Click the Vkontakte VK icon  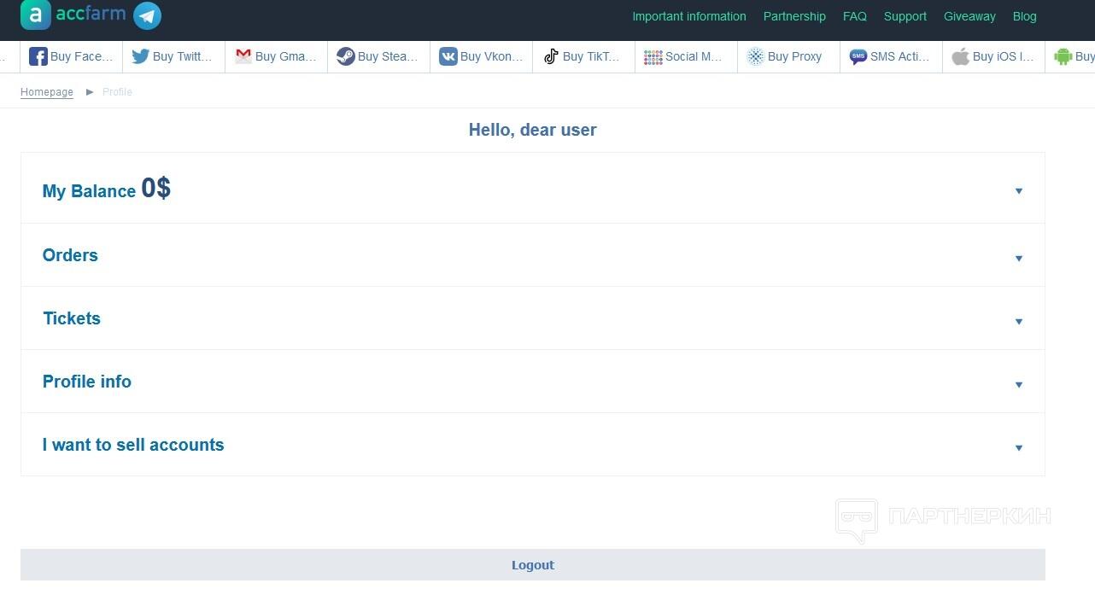tap(448, 56)
